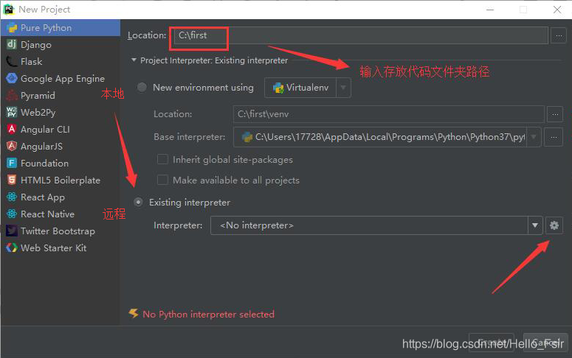Image resolution: width=572 pixels, height=358 pixels.
Task: Open Base interpreter dropdown arrow
Action: tap(534, 137)
